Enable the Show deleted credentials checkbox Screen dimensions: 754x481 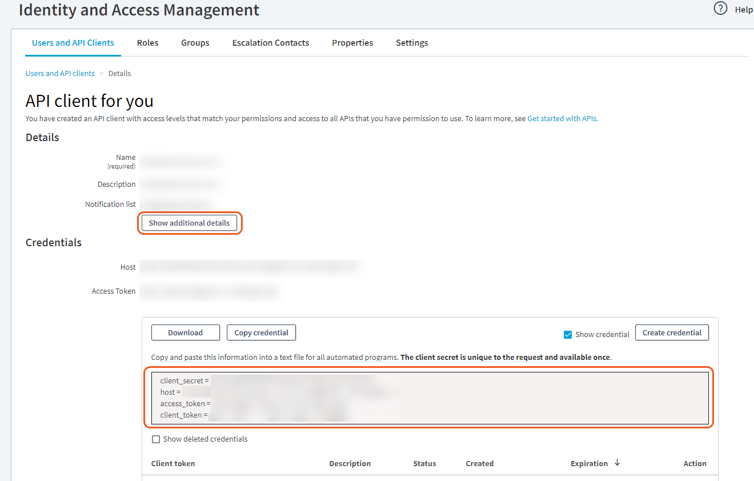coord(156,439)
